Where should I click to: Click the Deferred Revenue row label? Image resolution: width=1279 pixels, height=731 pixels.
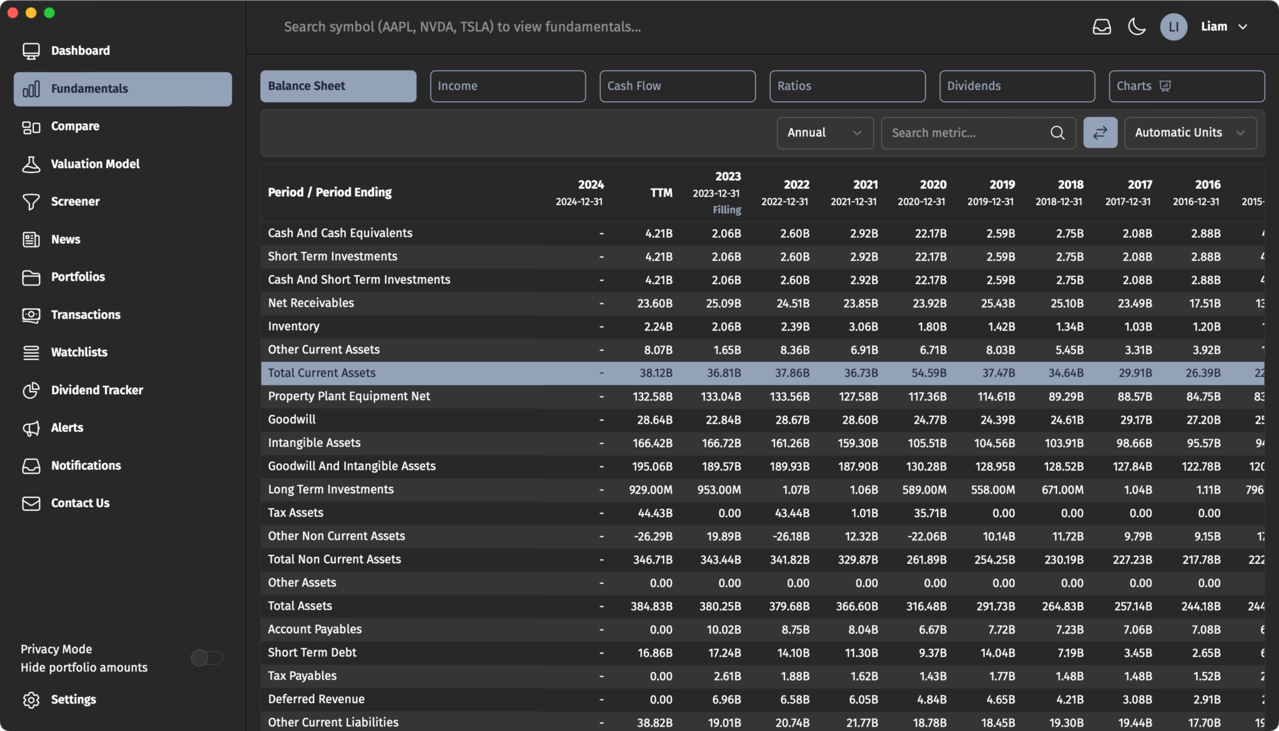(316, 699)
